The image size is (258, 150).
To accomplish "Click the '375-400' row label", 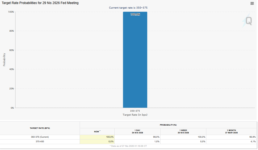I will tap(40, 141).
